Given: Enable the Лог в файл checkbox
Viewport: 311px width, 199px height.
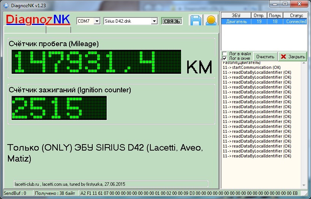Looking at the screenshot, I should pos(224,54).
